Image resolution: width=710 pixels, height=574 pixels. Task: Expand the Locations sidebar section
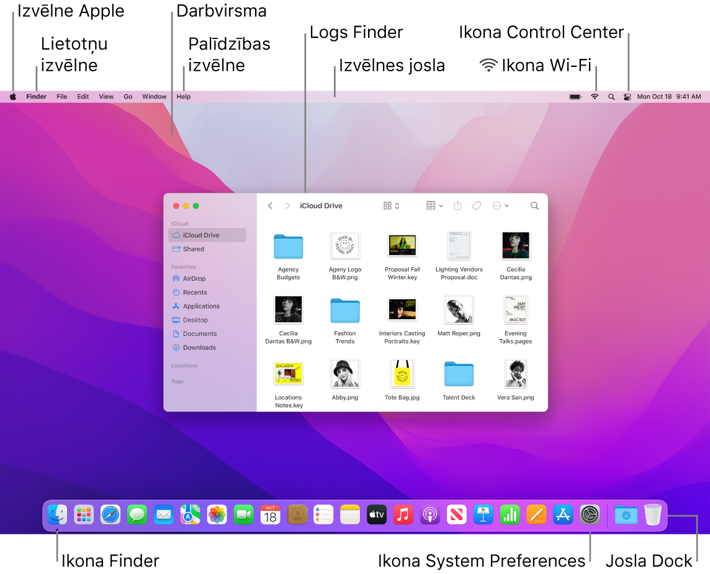[184, 366]
